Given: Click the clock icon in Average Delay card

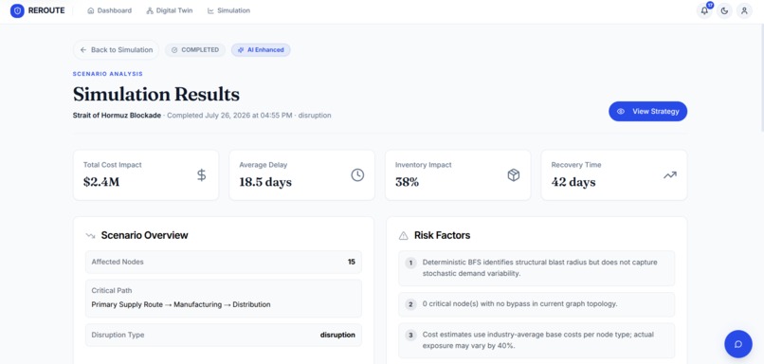Looking at the screenshot, I should coord(357,175).
